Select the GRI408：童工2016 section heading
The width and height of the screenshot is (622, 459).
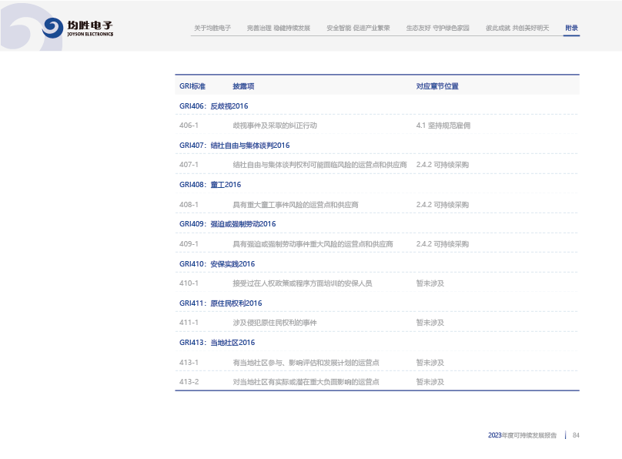coord(210,185)
